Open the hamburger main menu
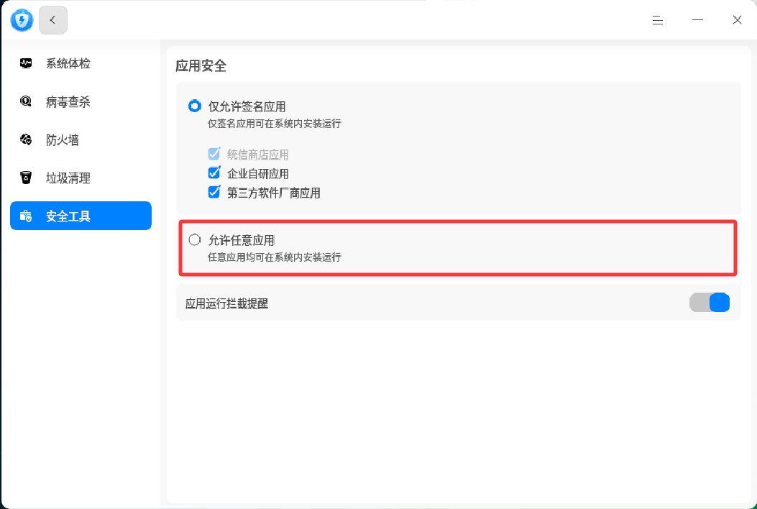The image size is (757, 509). point(657,20)
